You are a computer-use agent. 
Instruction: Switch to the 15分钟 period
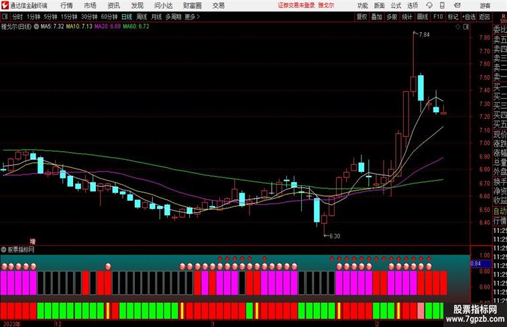coord(69,17)
